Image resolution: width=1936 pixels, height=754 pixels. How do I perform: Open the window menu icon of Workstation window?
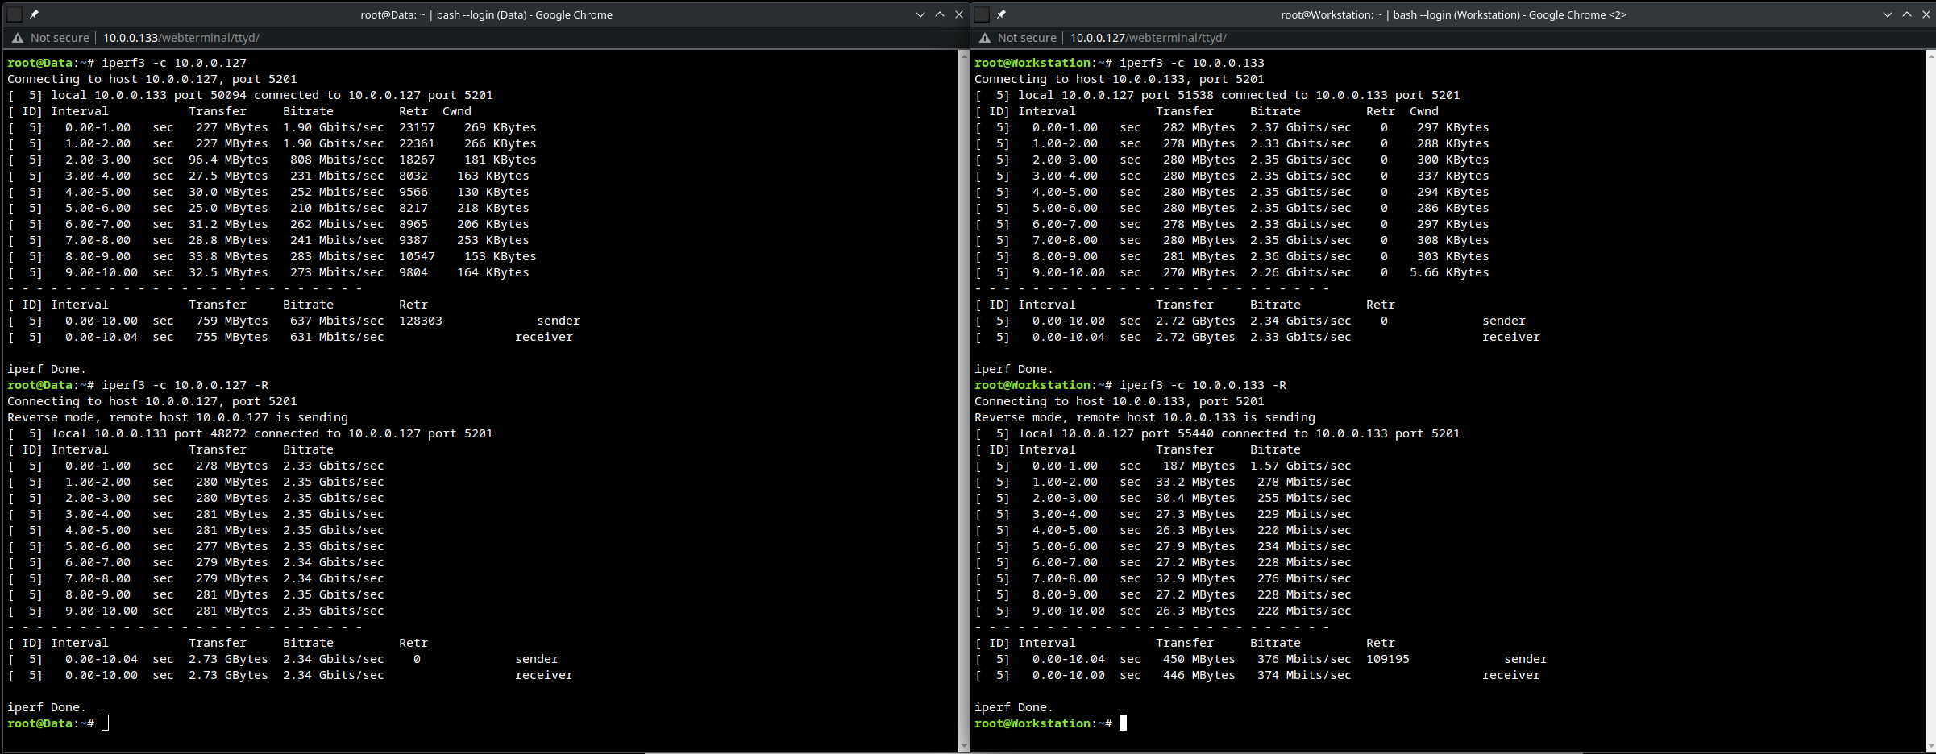click(982, 14)
